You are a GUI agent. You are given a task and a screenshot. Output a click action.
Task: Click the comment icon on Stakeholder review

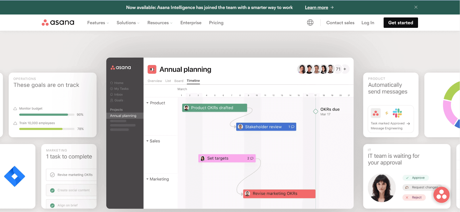click(x=293, y=127)
